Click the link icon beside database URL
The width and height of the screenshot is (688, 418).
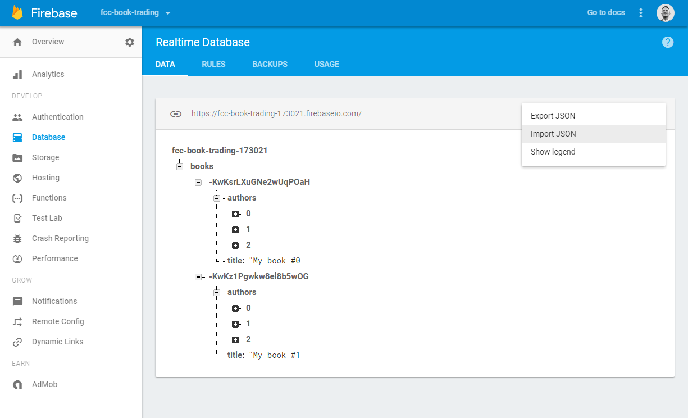[x=176, y=113]
